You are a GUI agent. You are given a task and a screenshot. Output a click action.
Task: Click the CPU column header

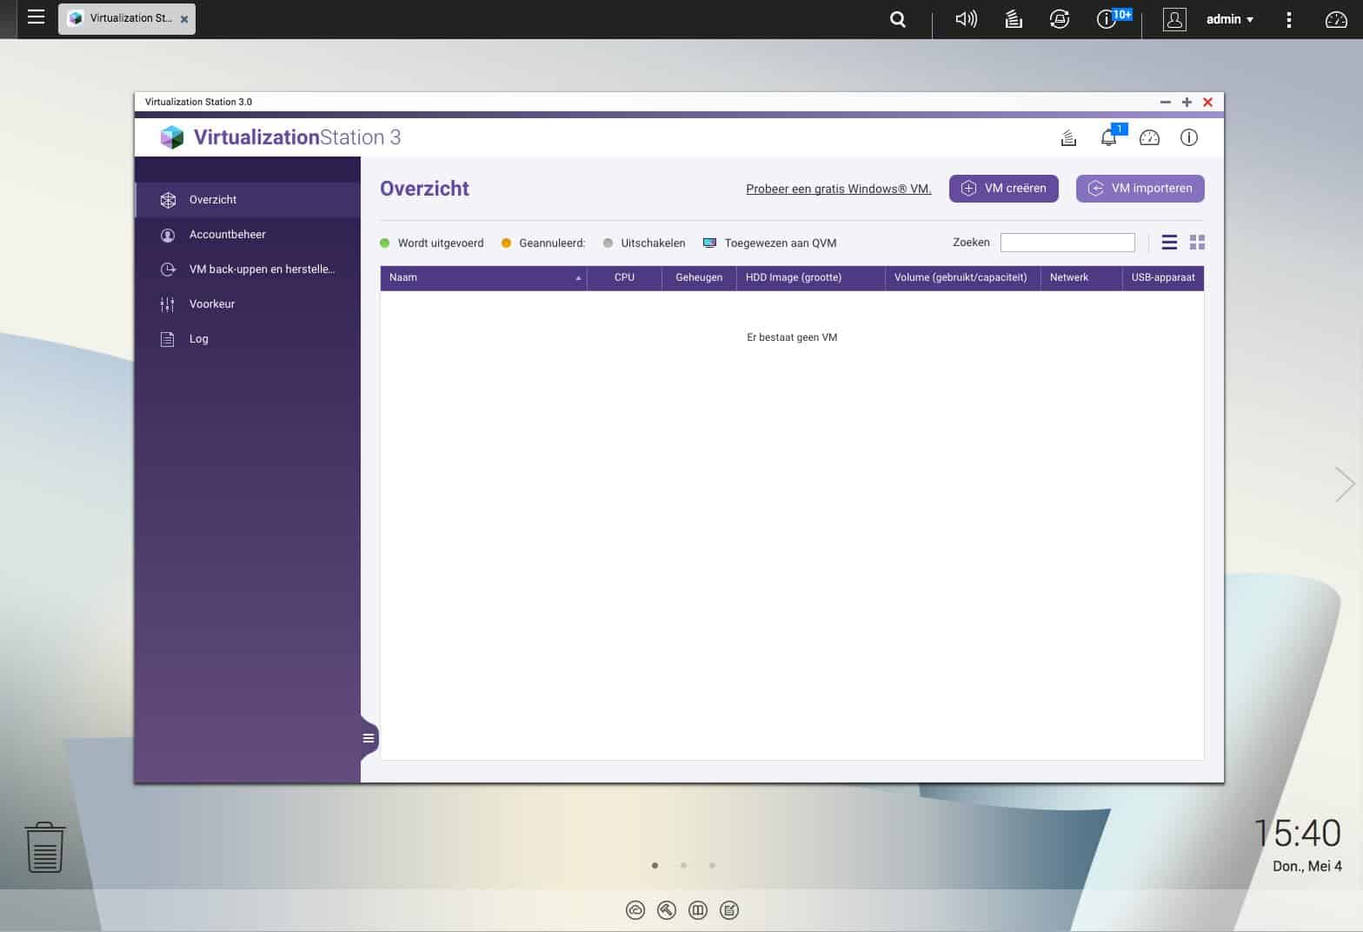point(624,278)
